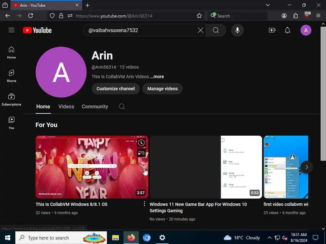This screenshot has width=326, height=244.
Task: Open the notifications bell
Action: [287, 30]
